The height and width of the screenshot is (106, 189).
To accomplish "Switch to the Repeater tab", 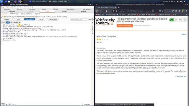I will pos(84,11).
